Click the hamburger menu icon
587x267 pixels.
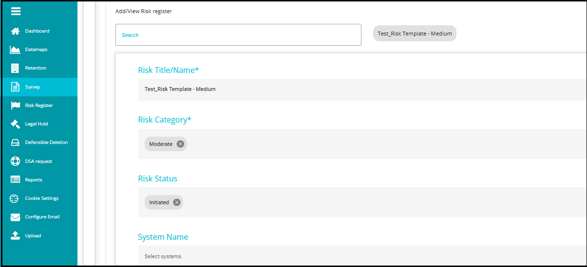pos(16,12)
